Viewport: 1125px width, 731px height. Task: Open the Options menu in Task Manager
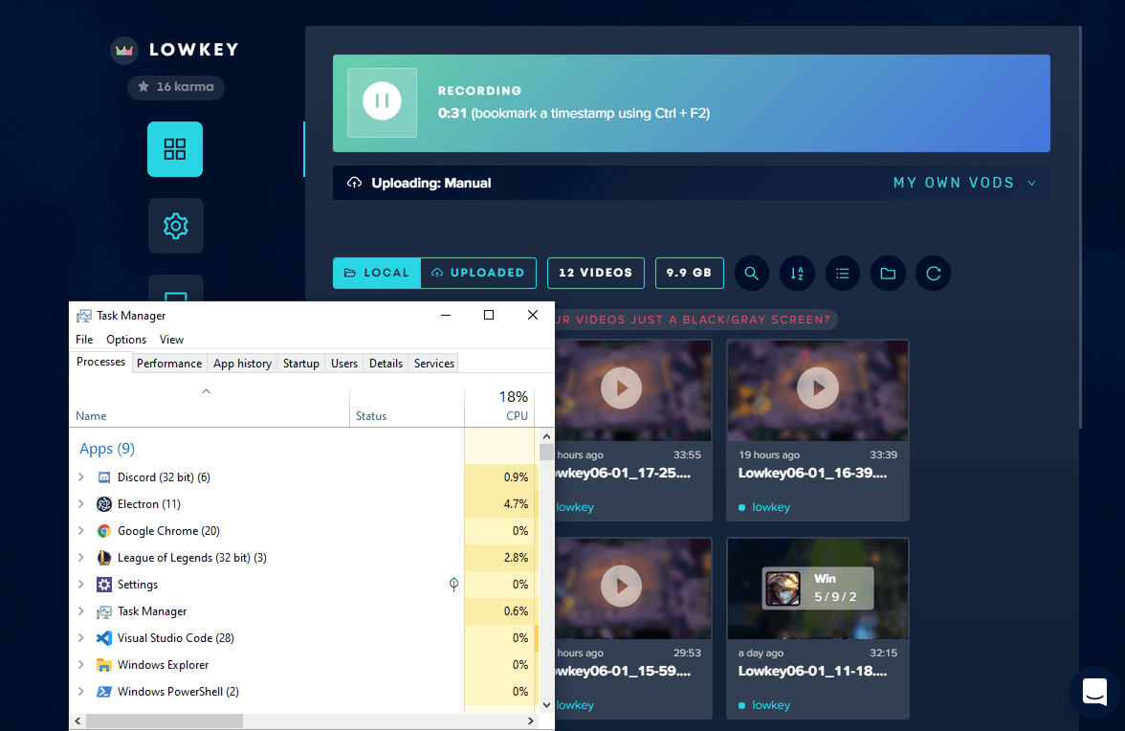pyautogui.click(x=126, y=340)
